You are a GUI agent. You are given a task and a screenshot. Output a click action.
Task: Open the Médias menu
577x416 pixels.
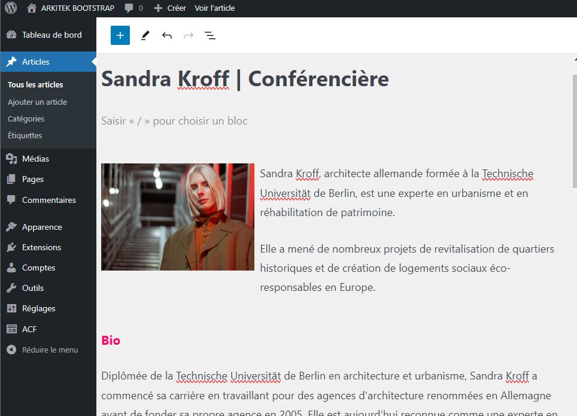point(35,159)
